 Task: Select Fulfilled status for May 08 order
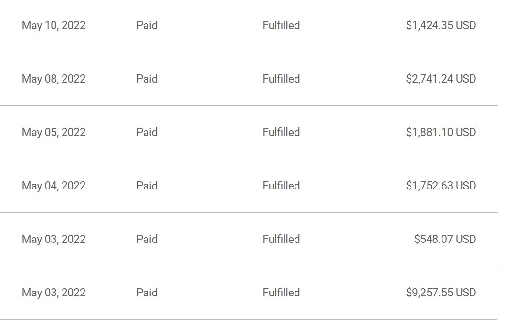[x=281, y=79]
